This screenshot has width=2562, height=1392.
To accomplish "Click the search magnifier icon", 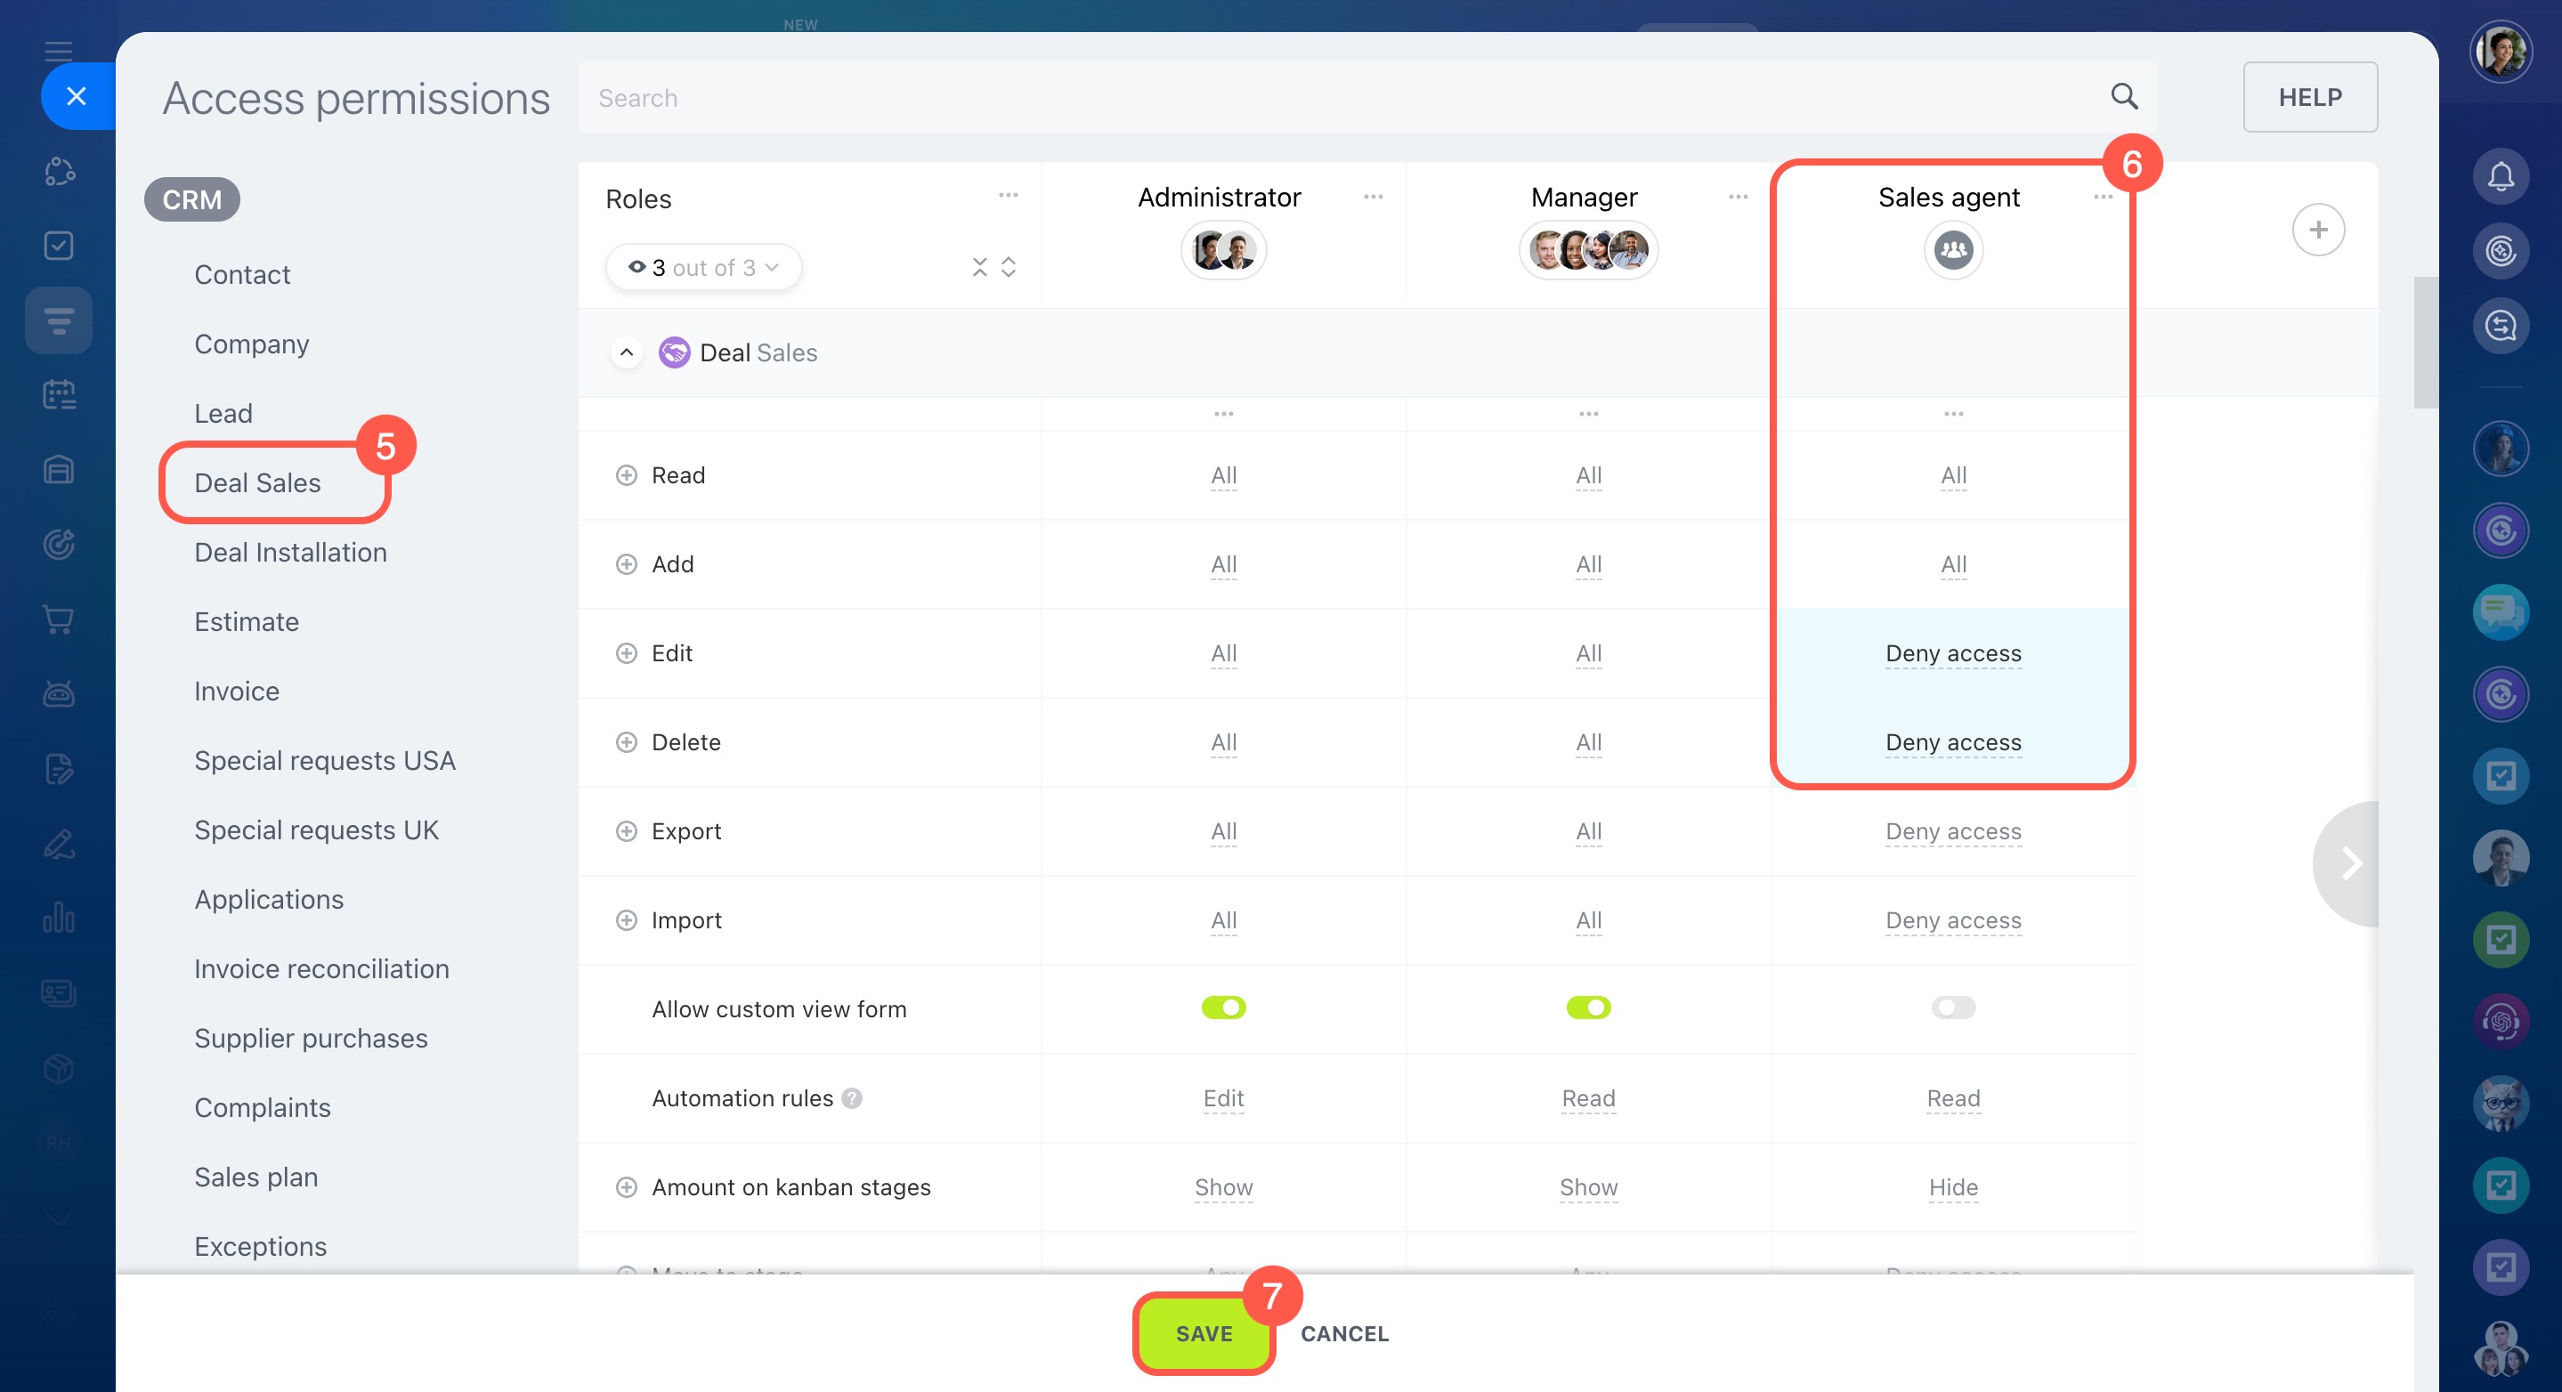I will coord(2123,96).
